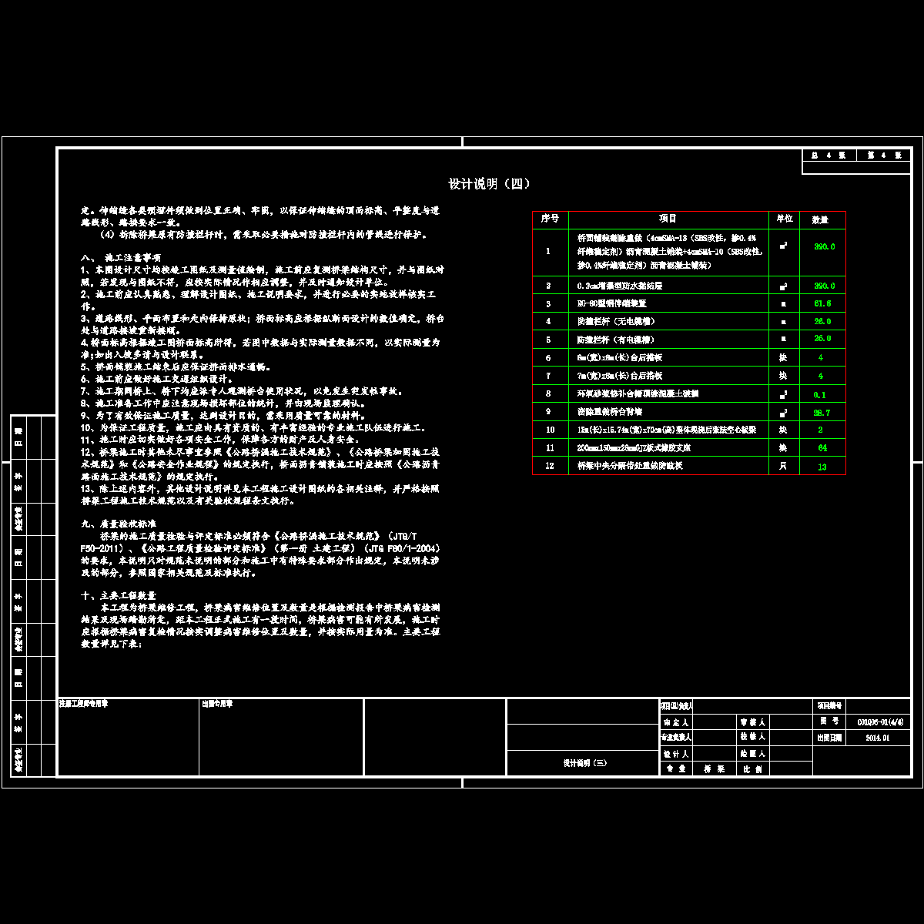Click the quantity 28.7 in row 9
This screenshot has width=924, height=924.
pos(822,413)
